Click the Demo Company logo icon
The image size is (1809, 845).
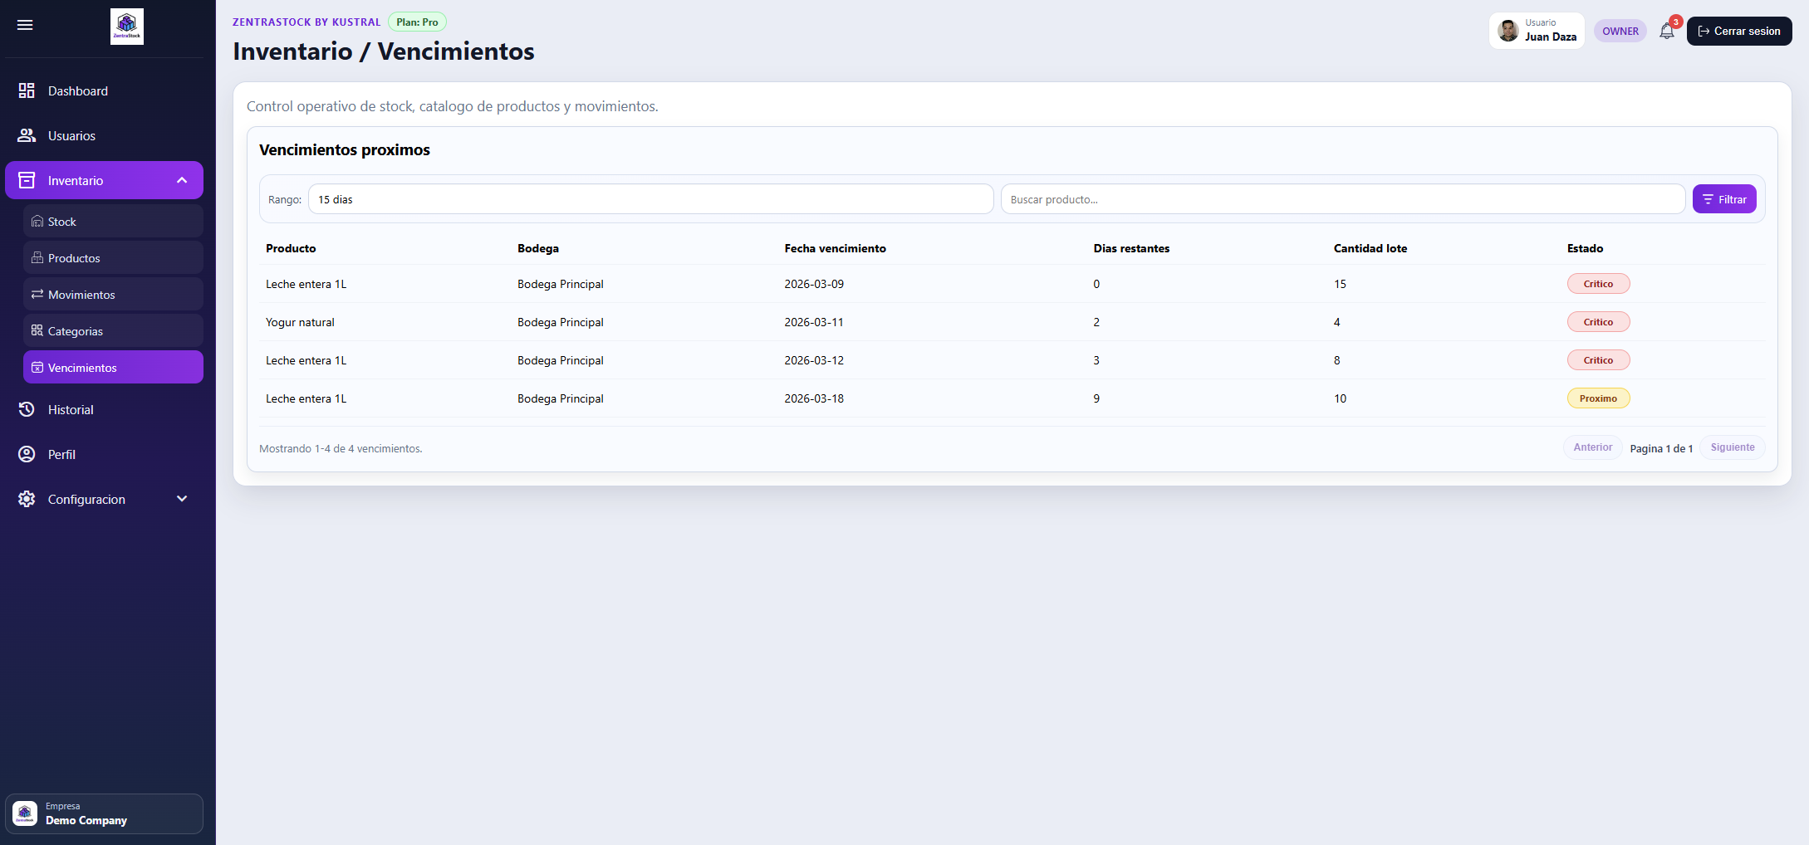pos(25,813)
